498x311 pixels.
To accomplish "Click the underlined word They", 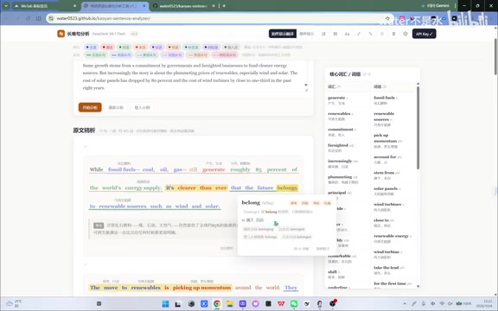I will pyautogui.click(x=290, y=288).
